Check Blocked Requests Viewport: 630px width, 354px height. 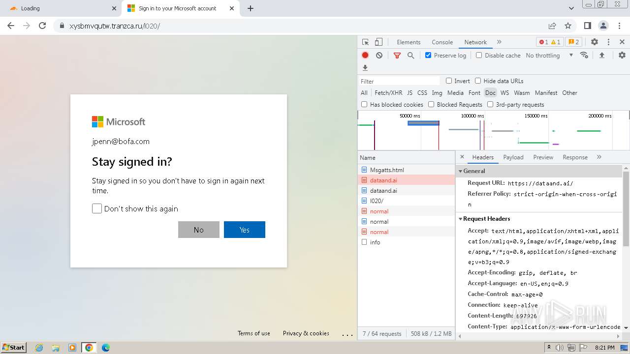pos(431,104)
